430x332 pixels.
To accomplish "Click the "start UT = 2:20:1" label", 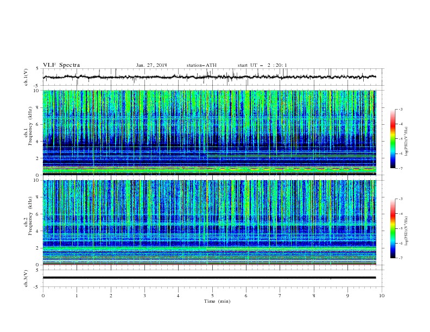I will pyautogui.click(x=262, y=65).
